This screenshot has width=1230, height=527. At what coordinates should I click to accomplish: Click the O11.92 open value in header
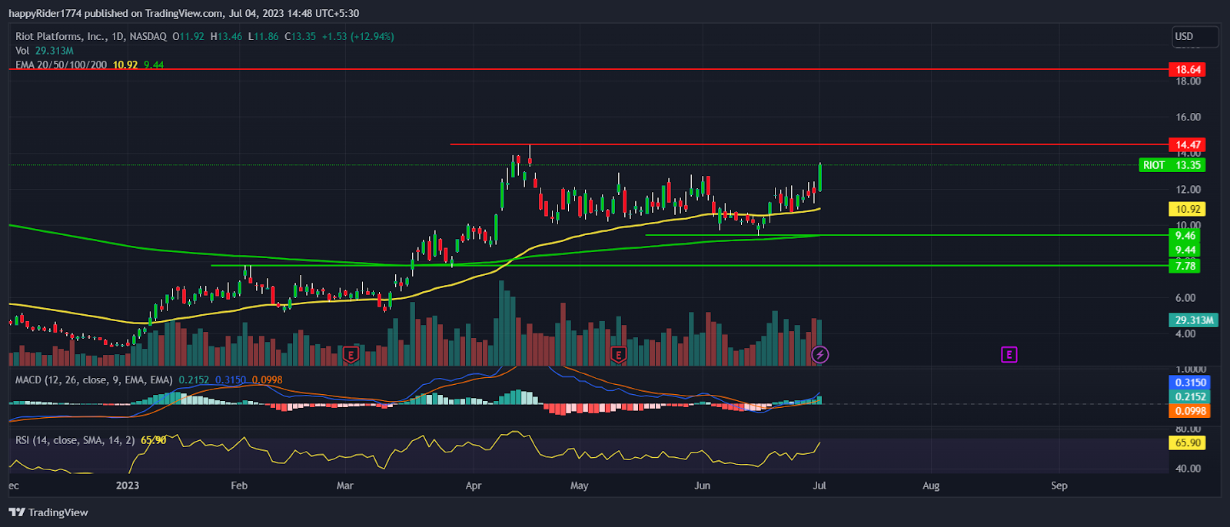pyautogui.click(x=188, y=36)
